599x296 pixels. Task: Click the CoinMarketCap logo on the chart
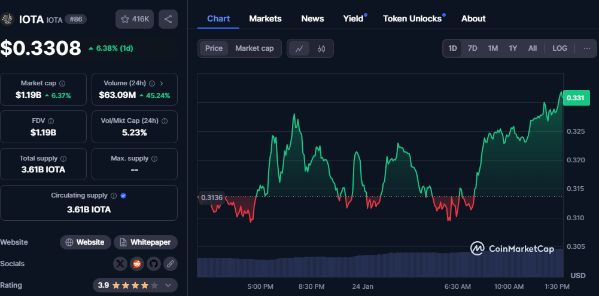point(512,249)
